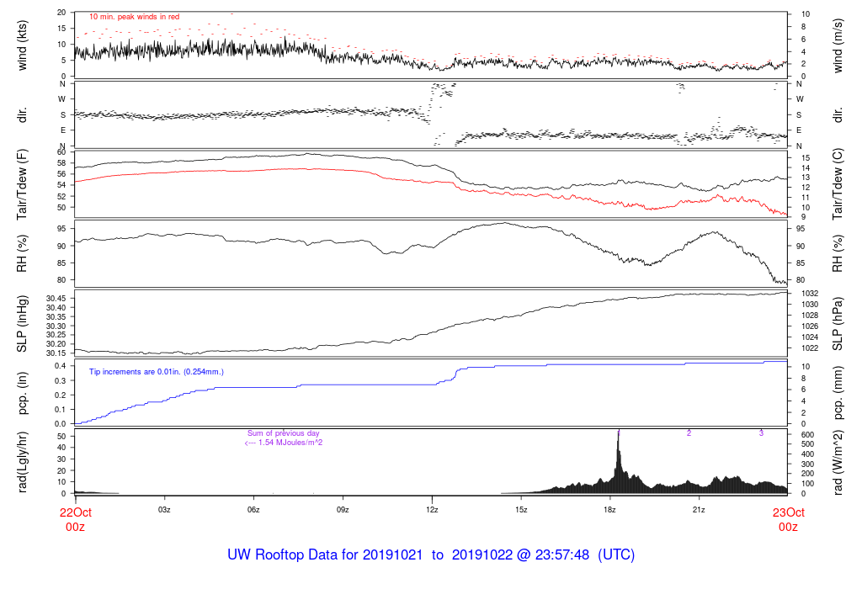Click the 'Tair/Tdew (C)' axis title
Image resolution: width=862 pixels, height=589 pixels.
point(838,184)
